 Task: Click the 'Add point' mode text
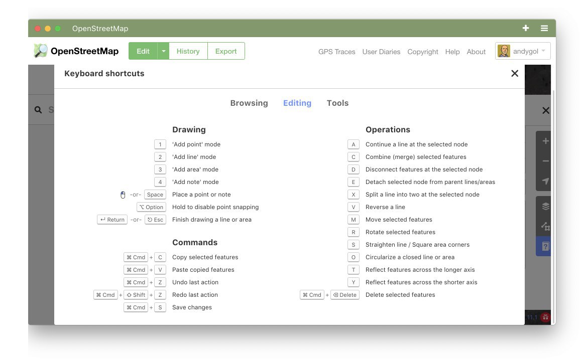click(x=196, y=144)
